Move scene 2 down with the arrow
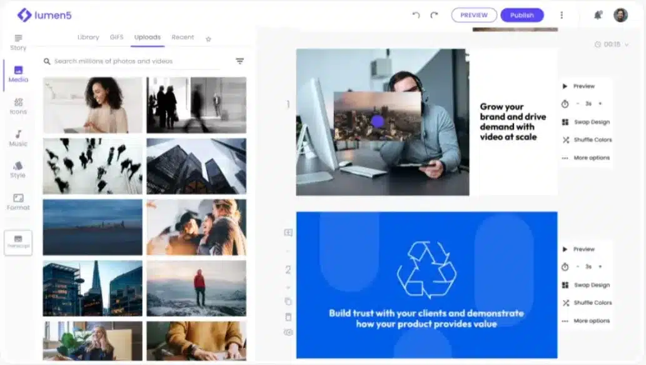The image size is (646, 365). [x=288, y=287]
